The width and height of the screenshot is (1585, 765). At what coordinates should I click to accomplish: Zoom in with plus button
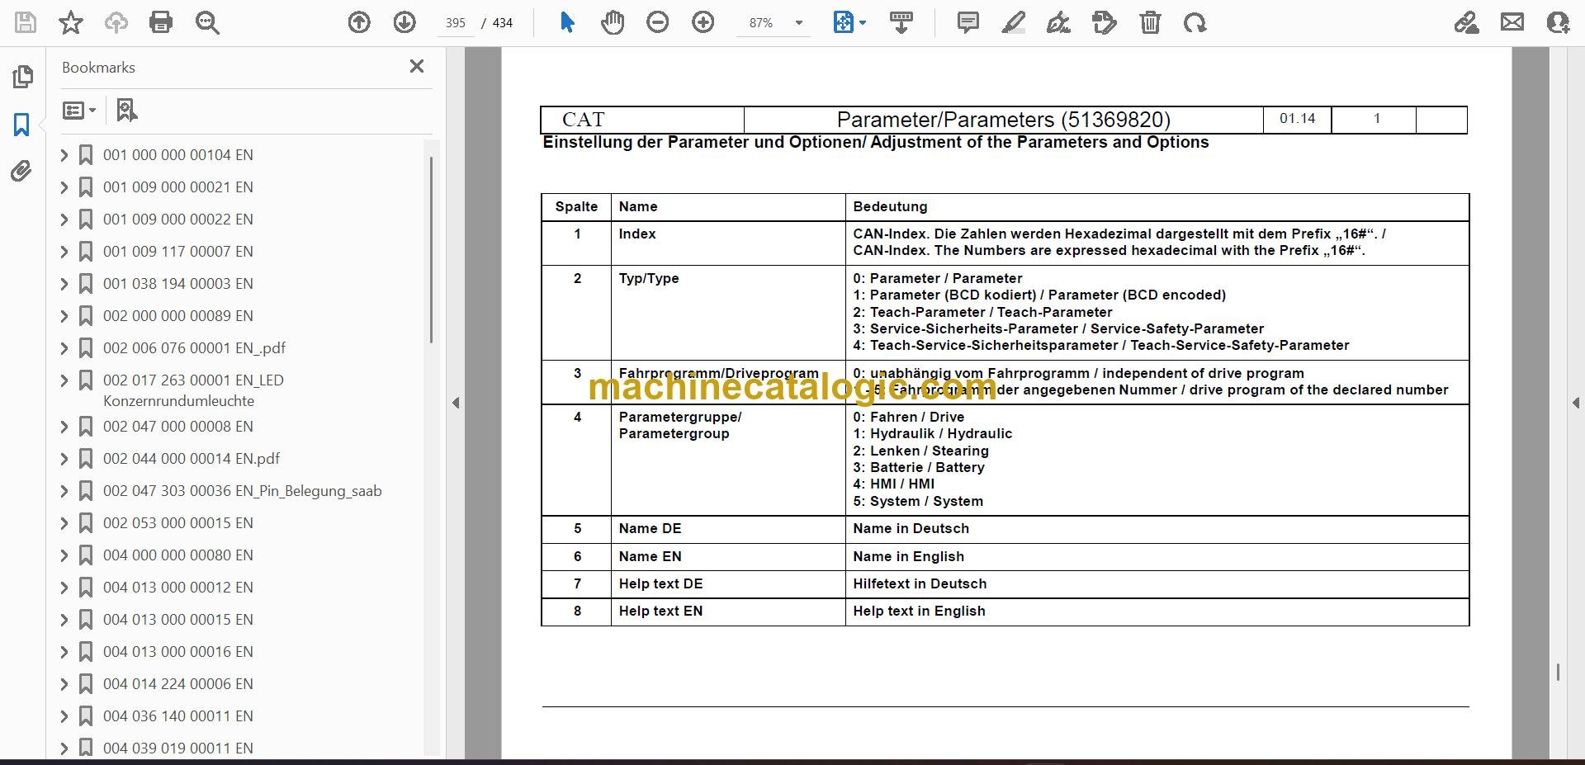point(703,22)
